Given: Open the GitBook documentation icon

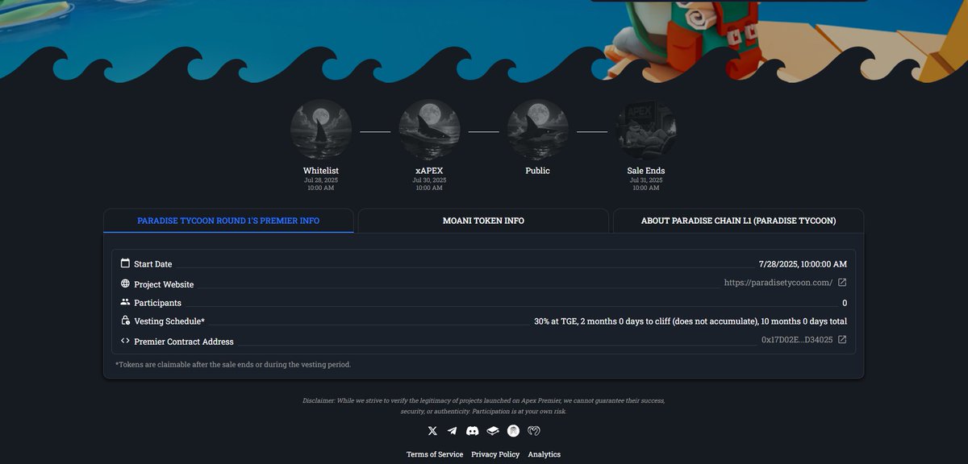Looking at the screenshot, I should click(492, 429).
